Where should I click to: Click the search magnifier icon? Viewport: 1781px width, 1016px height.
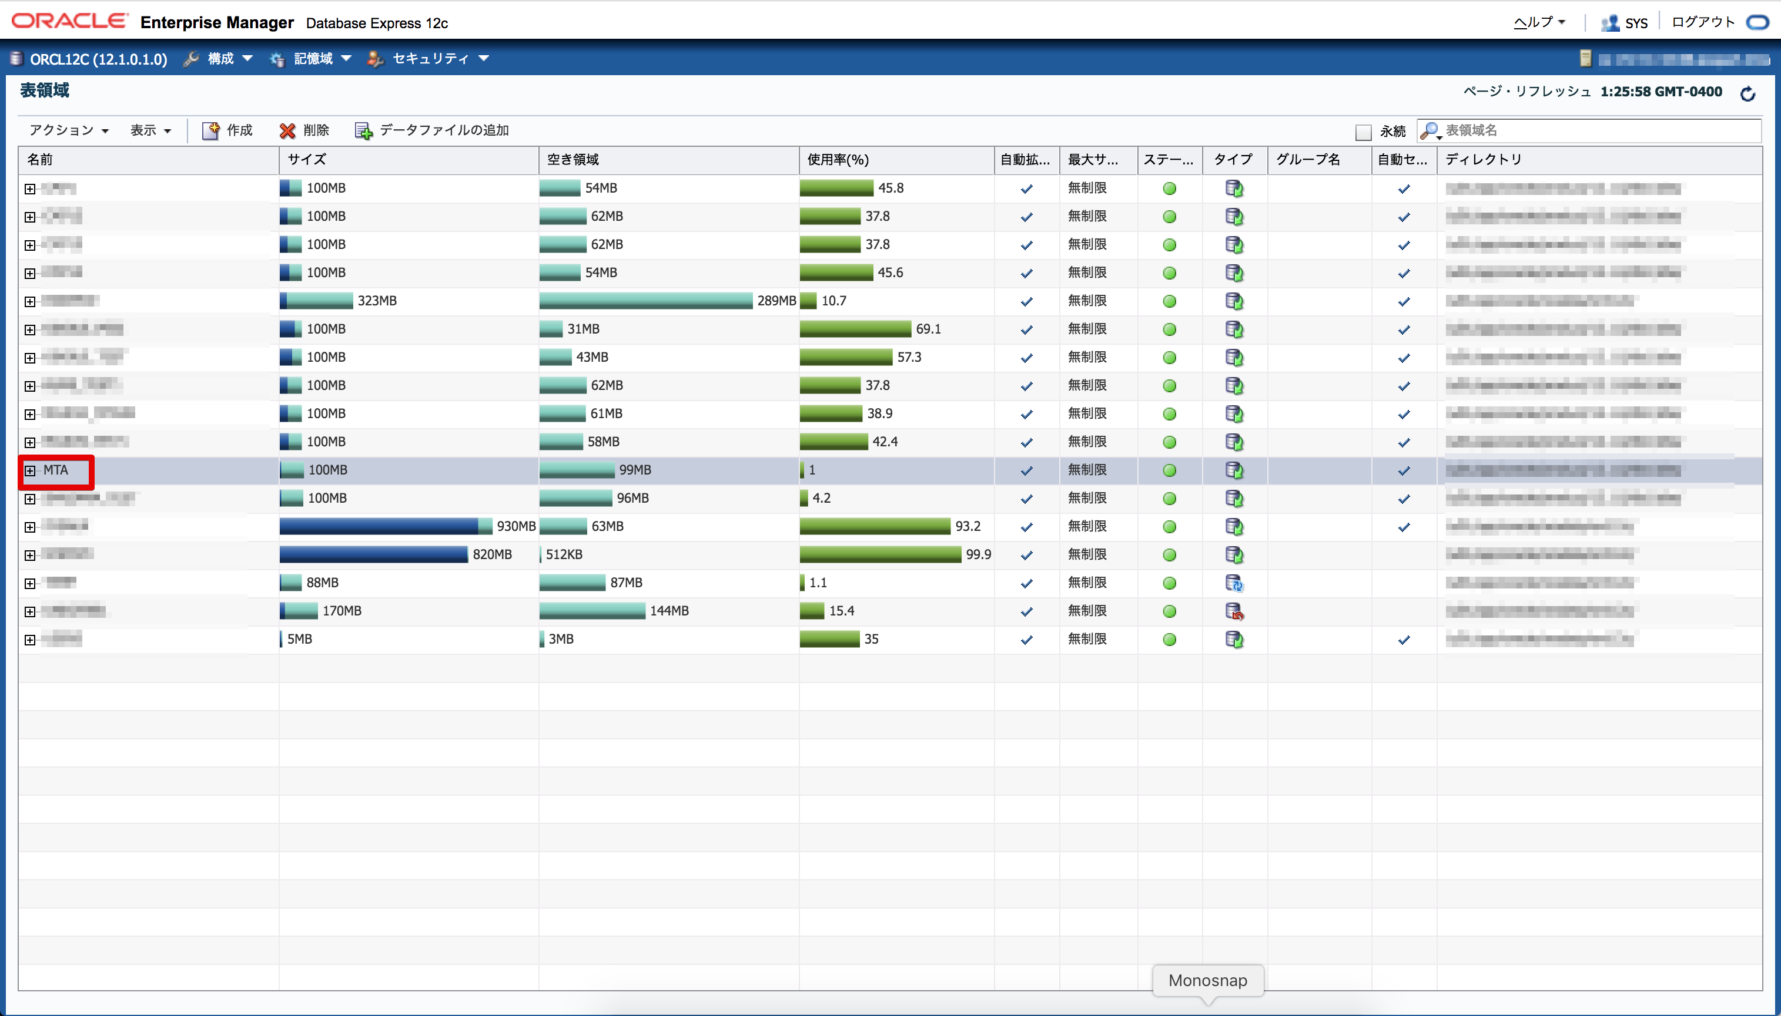[x=1430, y=130]
